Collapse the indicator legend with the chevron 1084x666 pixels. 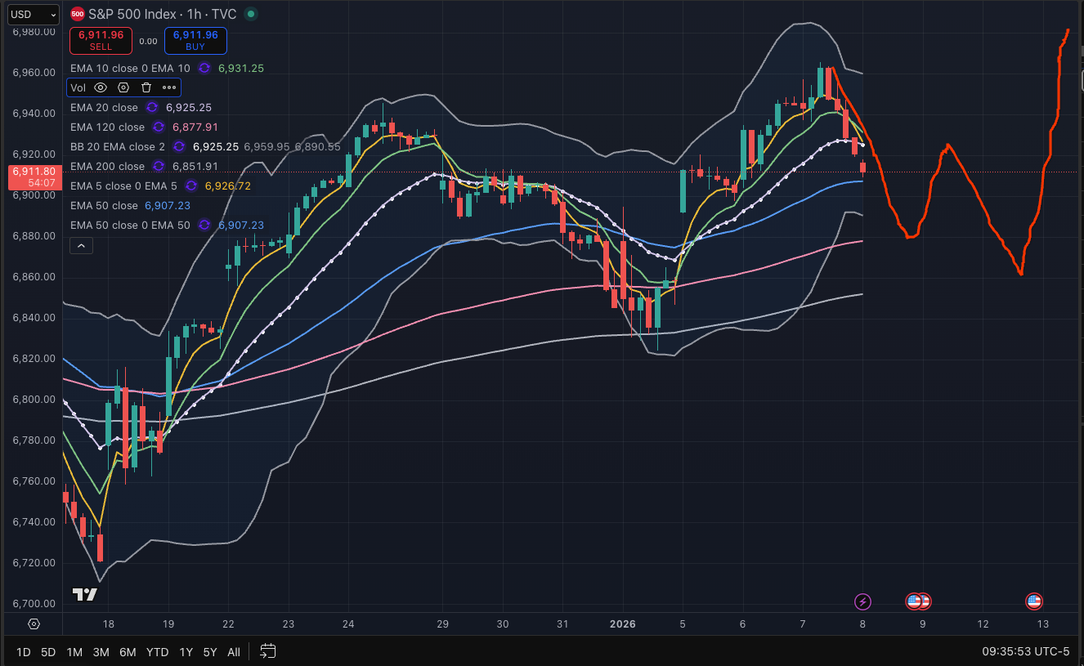[81, 244]
